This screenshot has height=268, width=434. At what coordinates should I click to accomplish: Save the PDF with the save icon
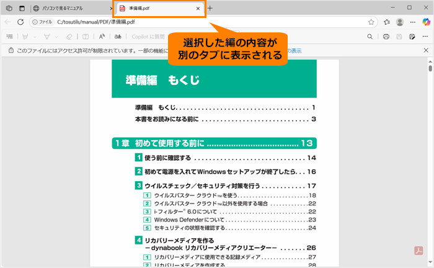(x=399, y=37)
